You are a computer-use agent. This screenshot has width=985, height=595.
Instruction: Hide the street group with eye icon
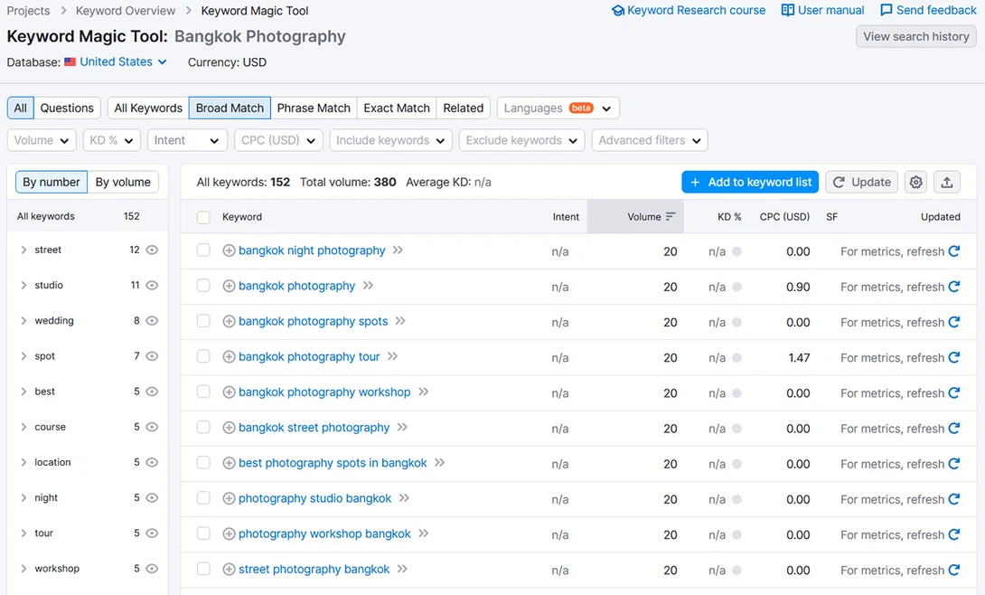(x=152, y=250)
